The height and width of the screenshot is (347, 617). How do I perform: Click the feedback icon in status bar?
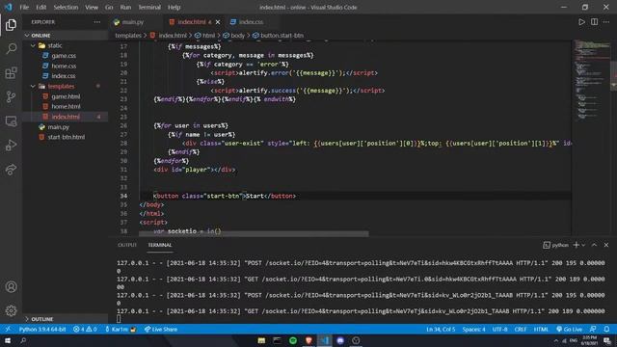tap(593, 330)
